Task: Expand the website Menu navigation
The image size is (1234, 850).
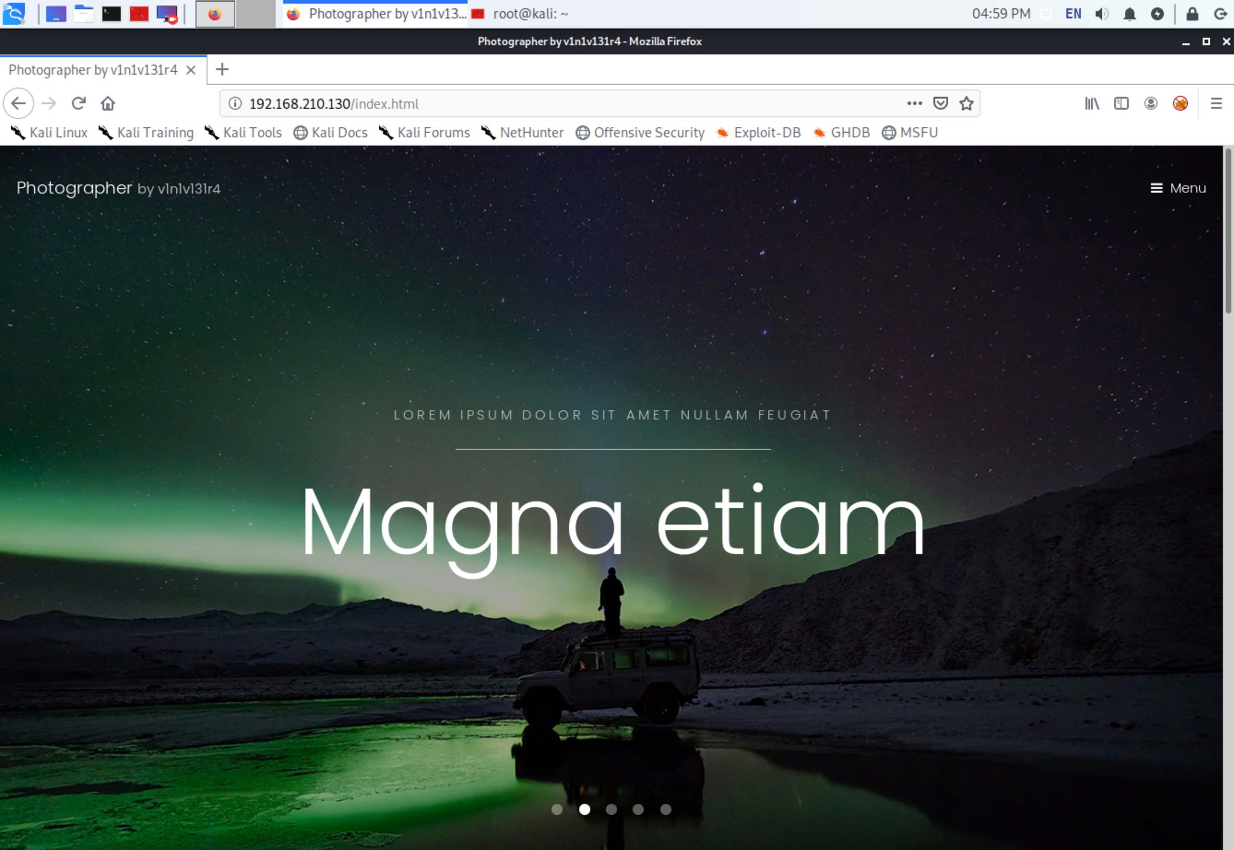Action: [1178, 188]
